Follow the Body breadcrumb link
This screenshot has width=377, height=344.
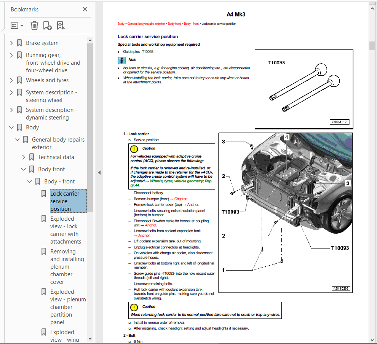pos(121,24)
